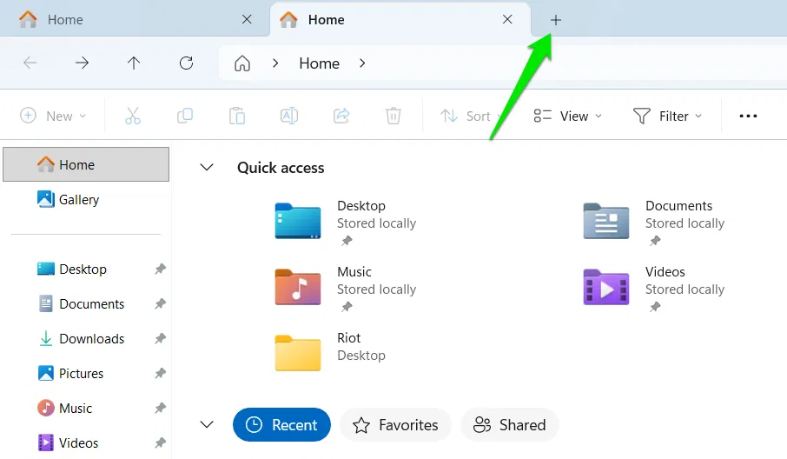Open the Filter dropdown menu
787x459 pixels.
coord(667,116)
